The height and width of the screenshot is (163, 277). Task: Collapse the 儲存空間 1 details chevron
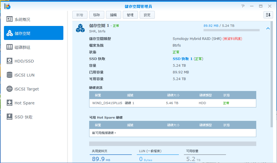[x=268, y=28]
